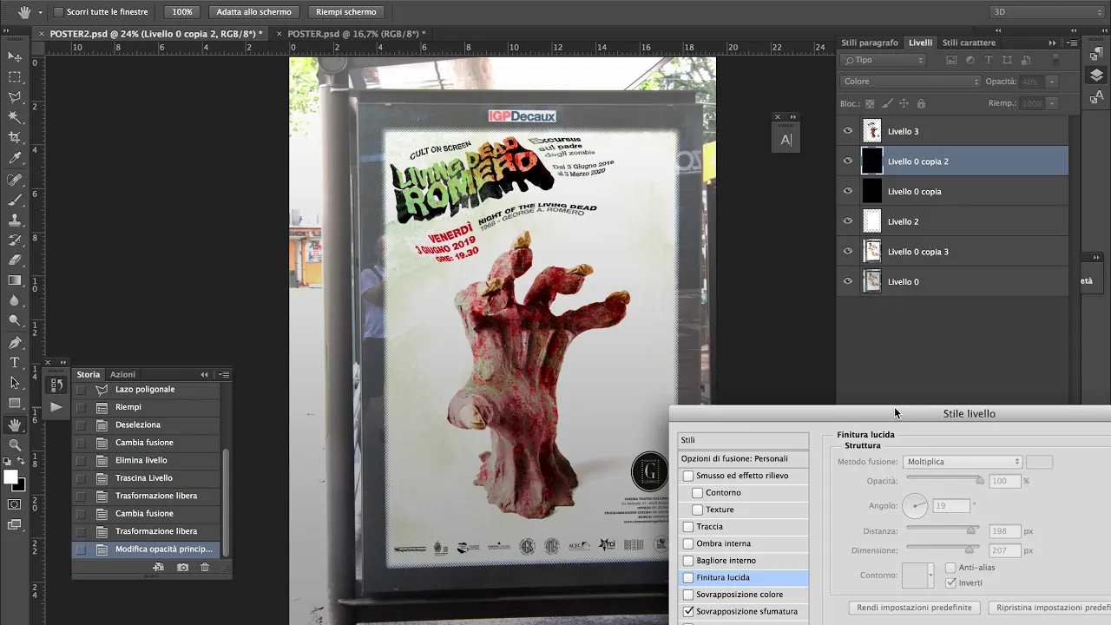Open History panel options menu
The height and width of the screenshot is (625, 1111).
click(x=225, y=374)
